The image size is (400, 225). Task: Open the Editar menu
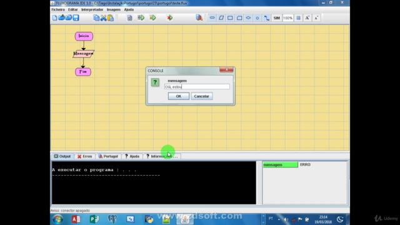pos(72,9)
